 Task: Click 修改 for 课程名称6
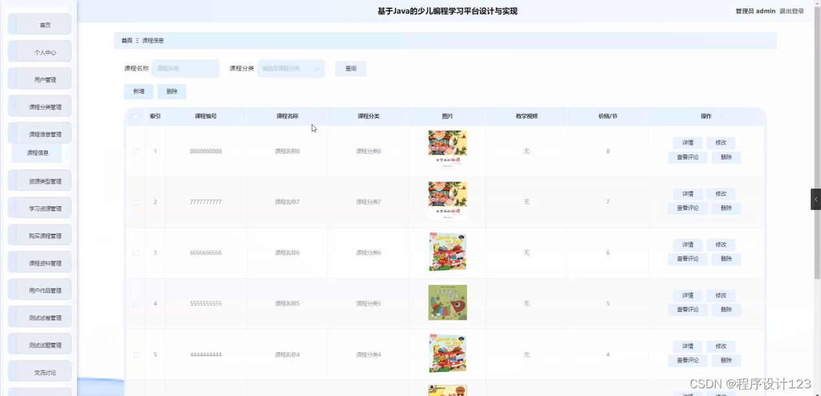pyautogui.click(x=721, y=245)
